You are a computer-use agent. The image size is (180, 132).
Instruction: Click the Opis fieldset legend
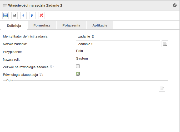point(9,80)
